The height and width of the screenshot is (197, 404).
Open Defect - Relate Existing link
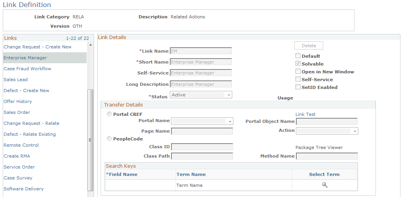pyautogui.click(x=30, y=134)
